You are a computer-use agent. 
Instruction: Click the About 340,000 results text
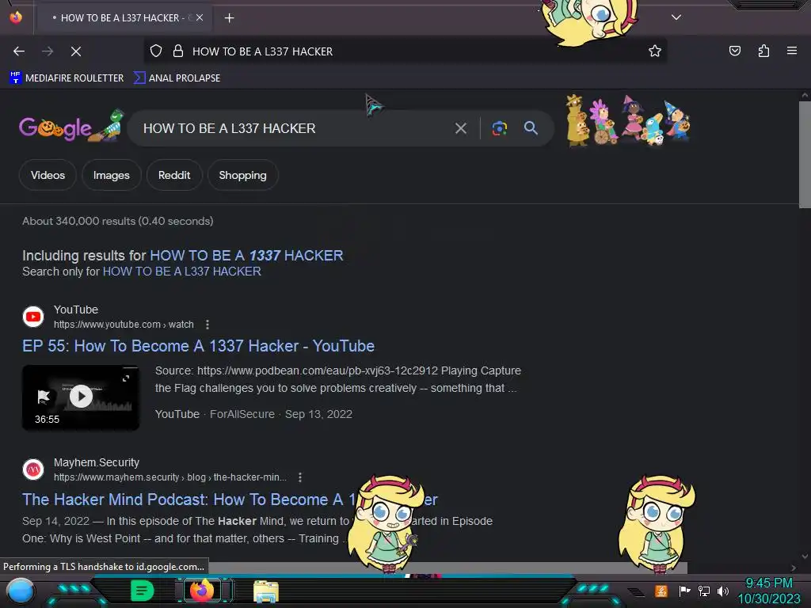pyautogui.click(x=117, y=221)
